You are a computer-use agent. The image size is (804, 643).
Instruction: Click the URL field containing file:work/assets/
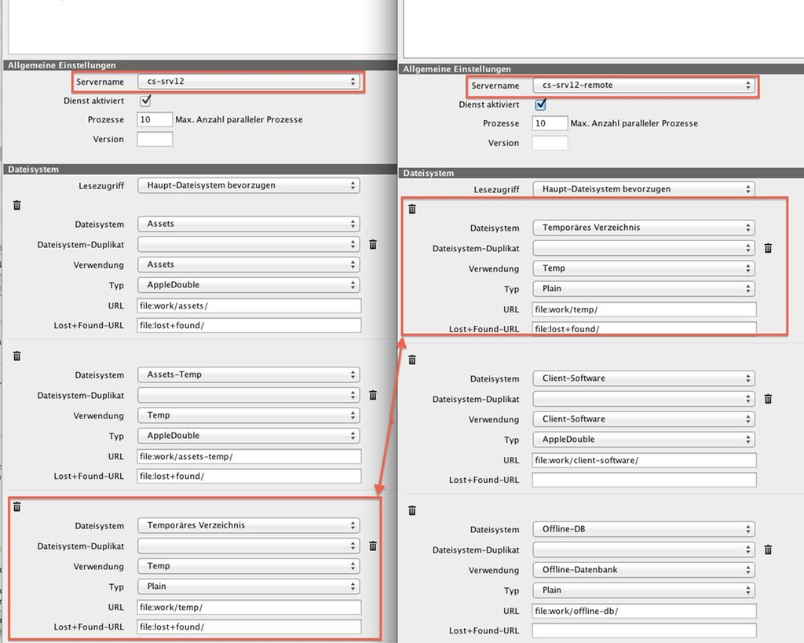[x=249, y=305]
